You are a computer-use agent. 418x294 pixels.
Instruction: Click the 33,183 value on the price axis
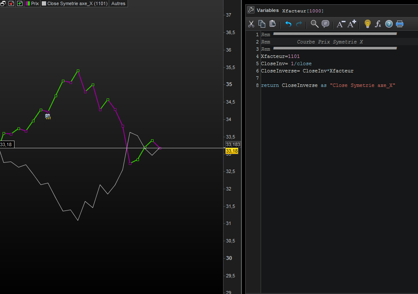[233, 144]
